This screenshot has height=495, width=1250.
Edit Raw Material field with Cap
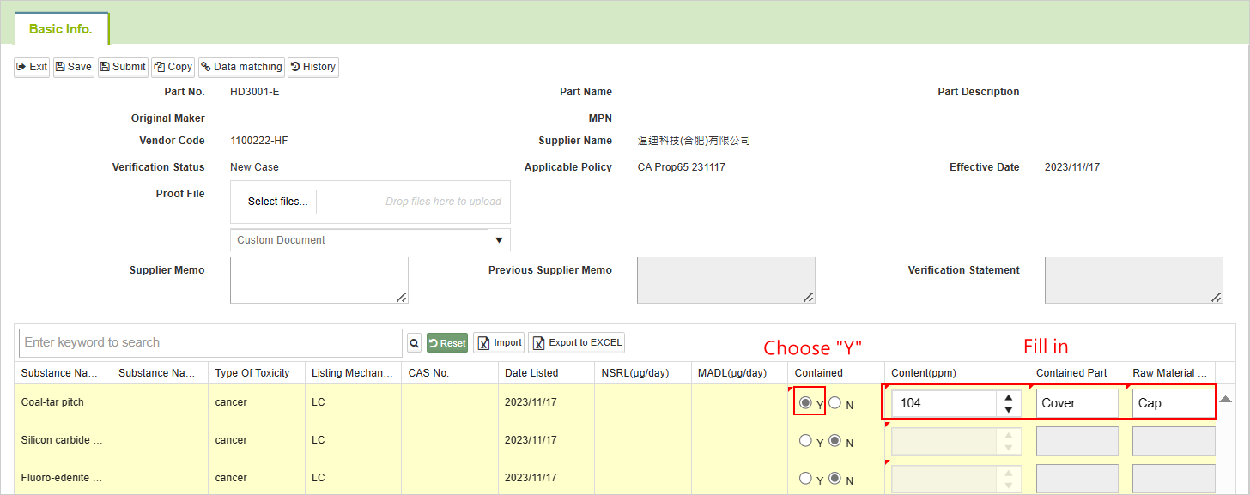click(1174, 403)
